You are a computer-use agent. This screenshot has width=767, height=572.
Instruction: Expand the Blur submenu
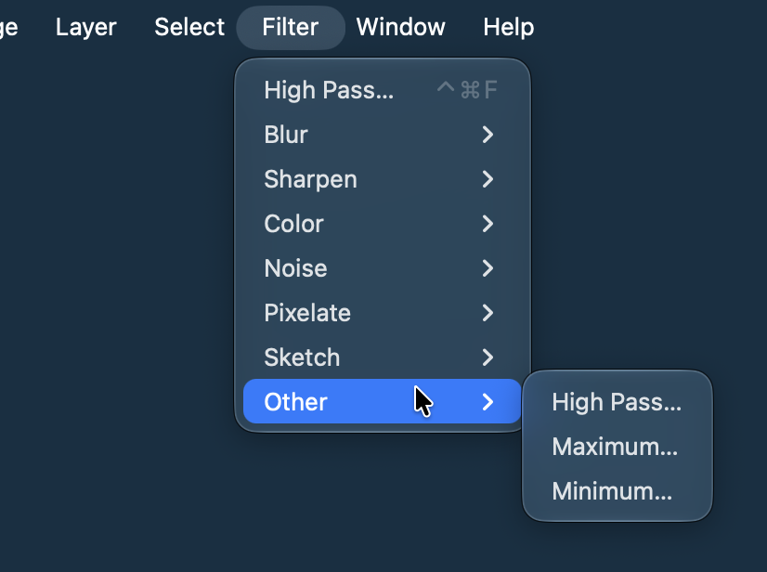(382, 135)
